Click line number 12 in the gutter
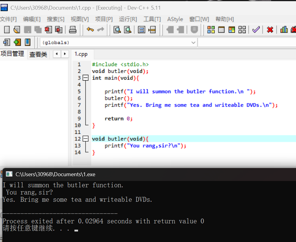 77,139
